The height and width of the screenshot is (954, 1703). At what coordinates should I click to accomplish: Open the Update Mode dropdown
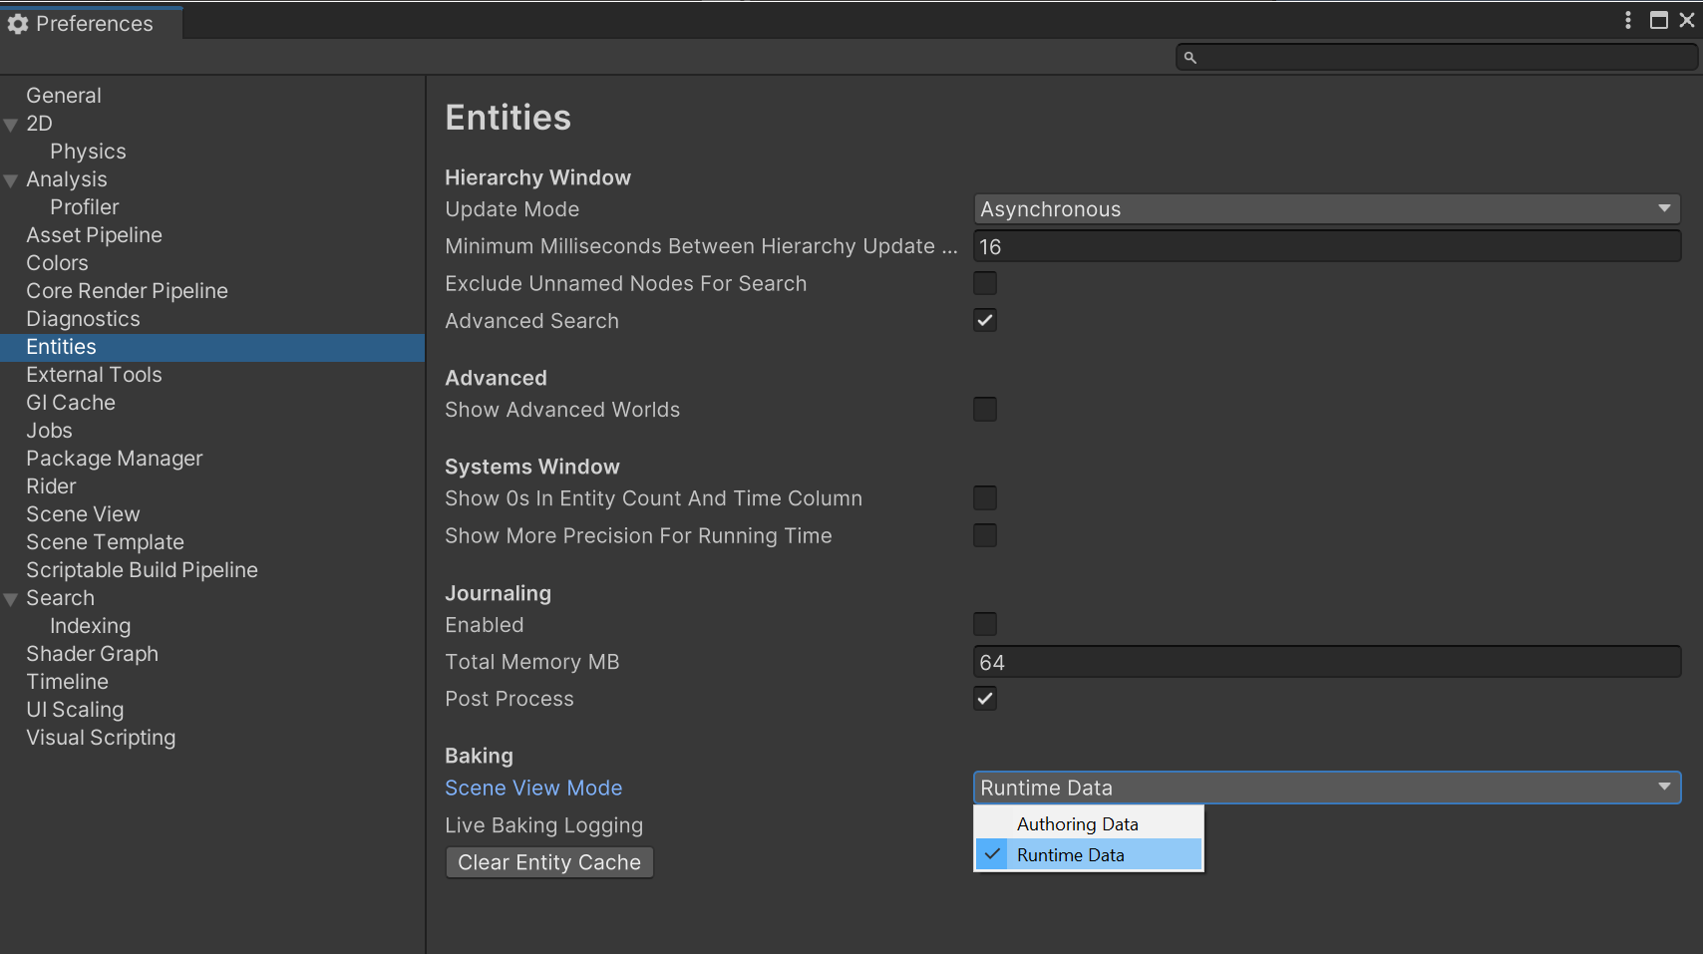pyautogui.click(x=1326, y=209)
